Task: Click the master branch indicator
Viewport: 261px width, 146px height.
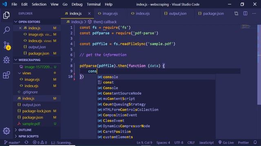Action: (12, 142)
